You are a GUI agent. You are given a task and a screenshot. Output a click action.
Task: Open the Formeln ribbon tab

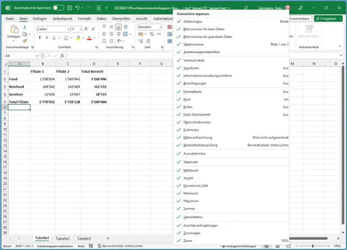pos(84,18)
